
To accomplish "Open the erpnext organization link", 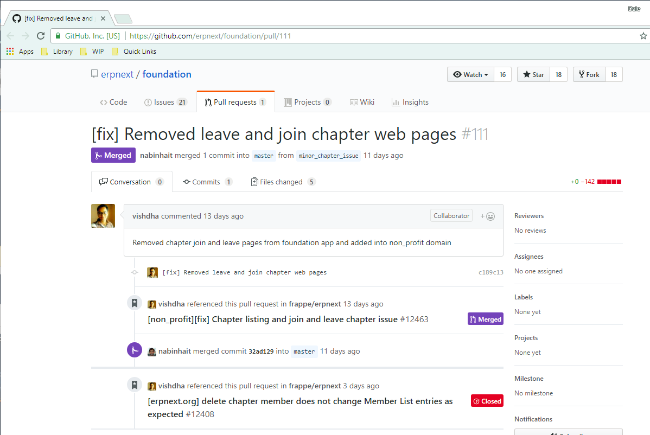I will [x=117, y=74].
